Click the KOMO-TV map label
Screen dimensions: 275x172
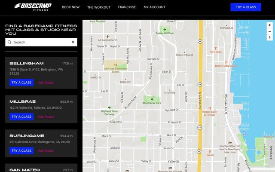pos(96,77)
